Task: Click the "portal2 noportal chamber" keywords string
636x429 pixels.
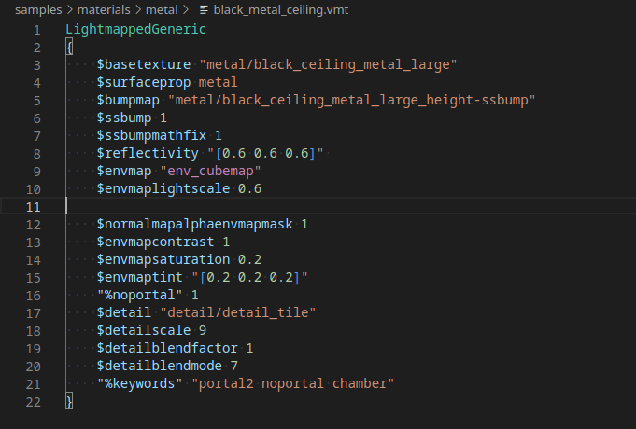Action: [x=292, y=383]
